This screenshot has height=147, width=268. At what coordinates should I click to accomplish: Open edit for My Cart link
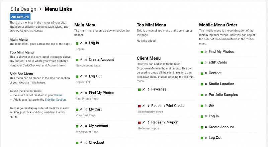tap(81, 109)
